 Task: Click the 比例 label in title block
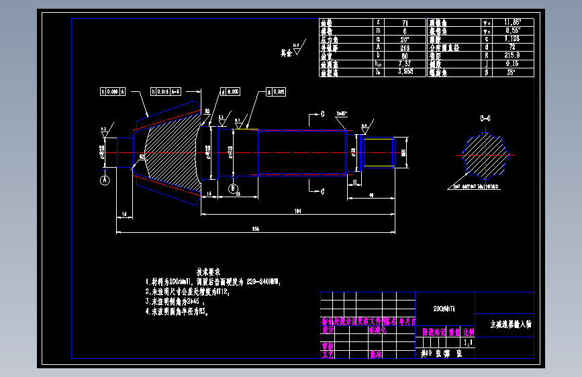(x=469, y=332)
